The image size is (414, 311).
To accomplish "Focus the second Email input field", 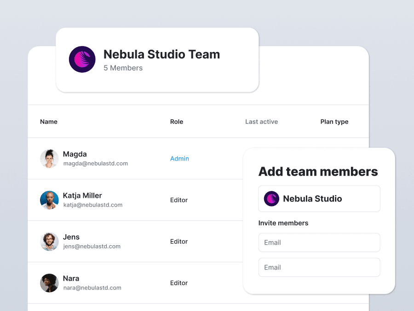I will click(319, 267).
